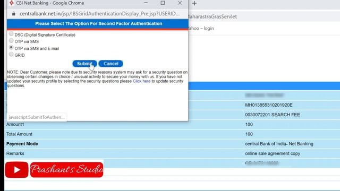This screenshot has height=191, width=340.
Task: Click the Second Factor Authentication header banner
Action: [98, 24]
